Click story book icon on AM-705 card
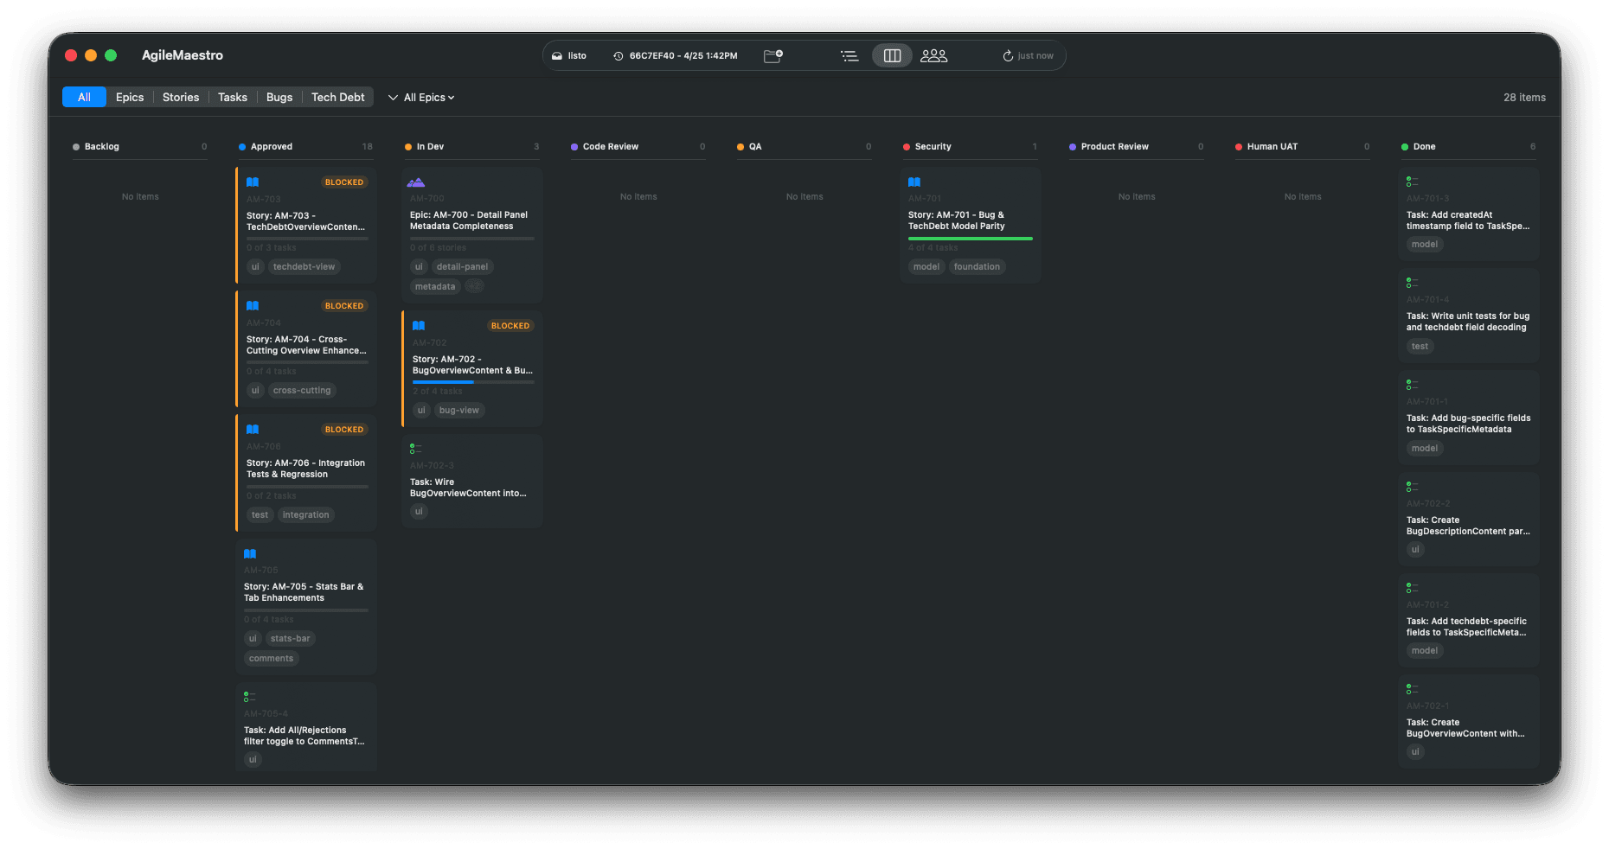This screenshot has width=1609, height=849. tap(250, 554)
